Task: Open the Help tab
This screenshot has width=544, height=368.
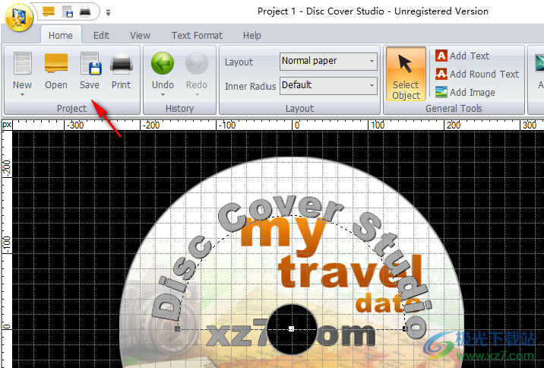Action: coord(252,36)
